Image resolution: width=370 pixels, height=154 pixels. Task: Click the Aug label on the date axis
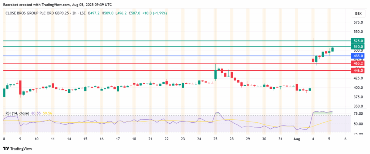coord(297,139)
